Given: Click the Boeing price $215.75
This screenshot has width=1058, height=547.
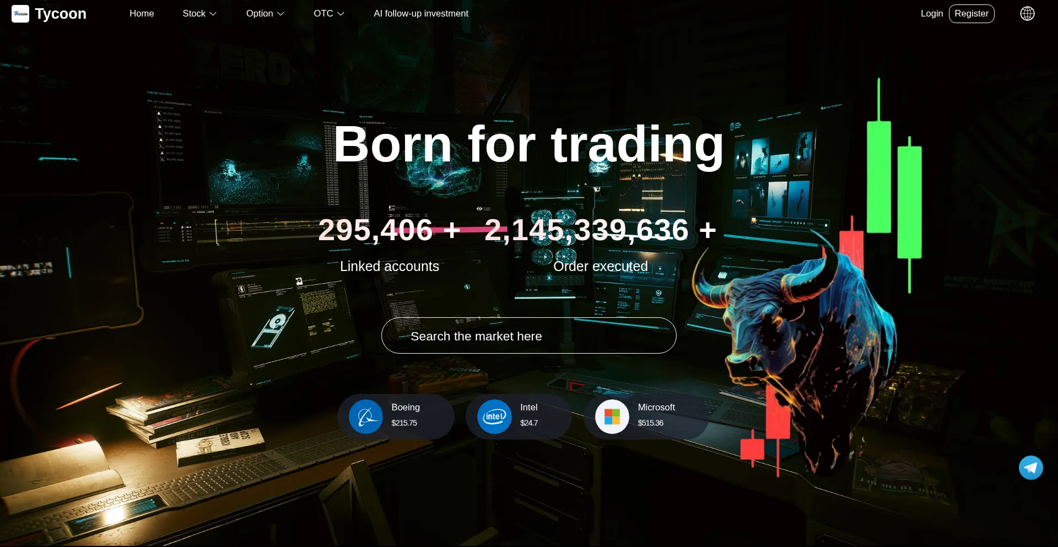Looking at the screenshot, I should 404,423.
